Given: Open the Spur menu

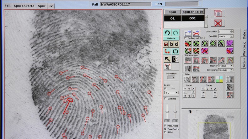Looking at the screenshot, I should click(41, 6).
